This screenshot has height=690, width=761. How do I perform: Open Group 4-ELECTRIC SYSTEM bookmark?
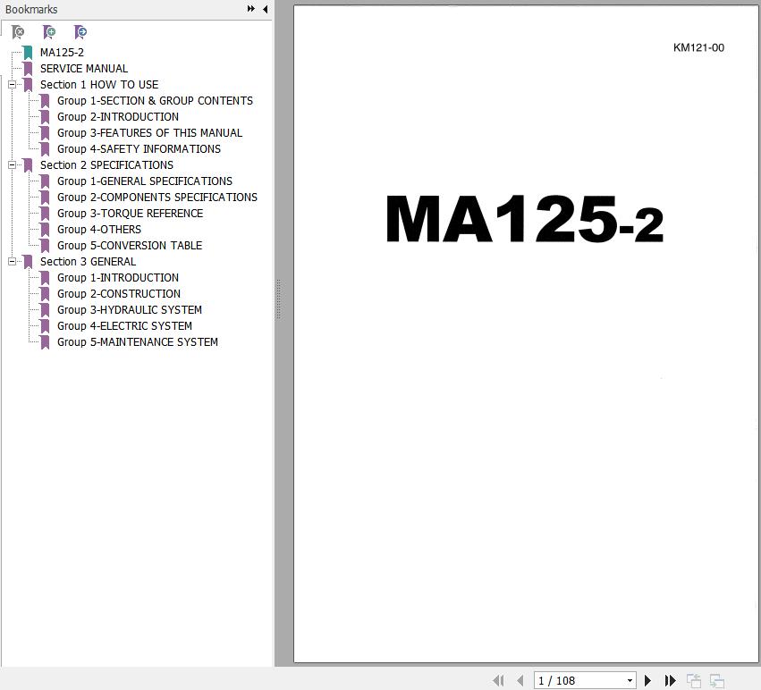[124, 325]
